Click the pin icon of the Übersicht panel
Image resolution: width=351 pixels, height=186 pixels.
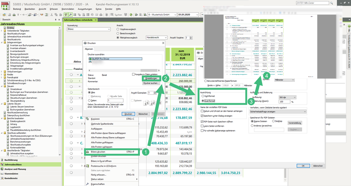[56, 20]
